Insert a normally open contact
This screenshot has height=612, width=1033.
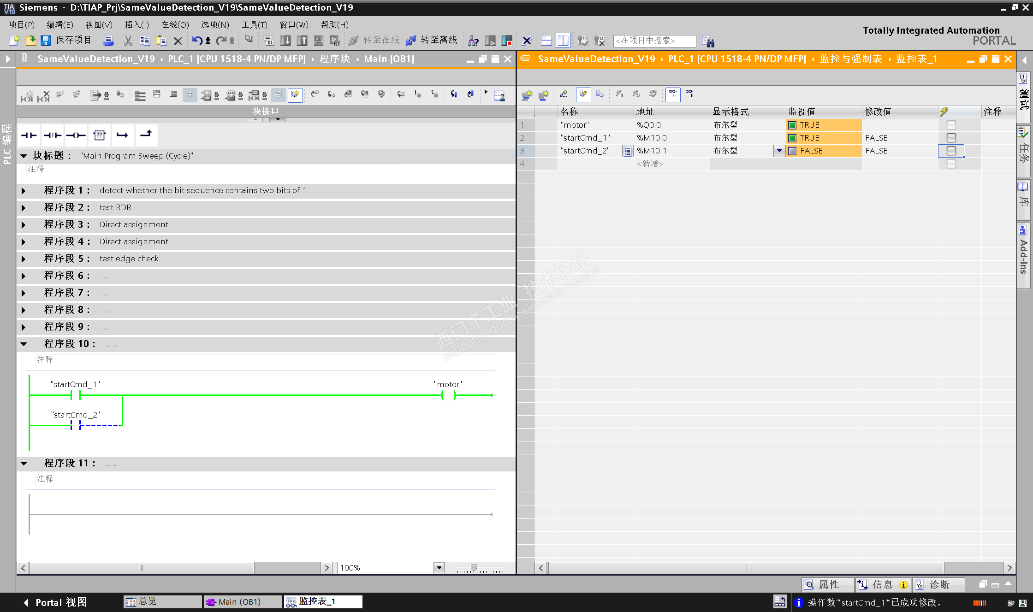click(29, 135)
